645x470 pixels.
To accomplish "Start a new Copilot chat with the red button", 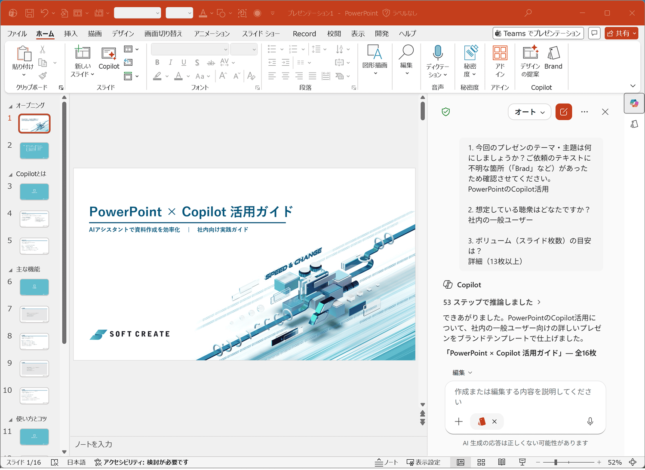I will (x=563, y=112).
